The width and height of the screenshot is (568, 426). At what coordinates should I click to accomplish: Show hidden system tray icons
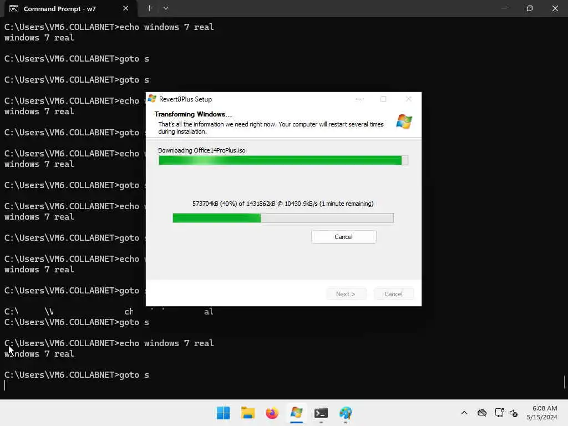464,413
